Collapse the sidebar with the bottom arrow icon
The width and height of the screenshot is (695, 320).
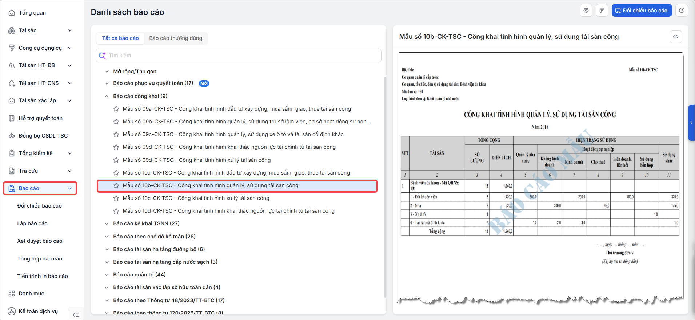76,315
